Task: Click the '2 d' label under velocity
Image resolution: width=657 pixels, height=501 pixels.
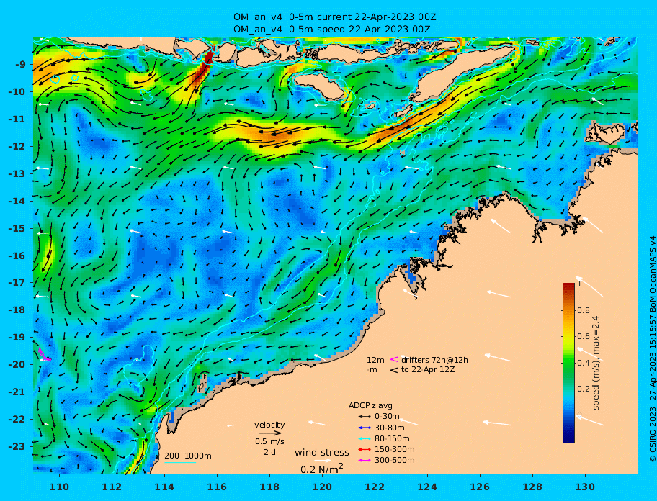Action: (x=270, y=453)
